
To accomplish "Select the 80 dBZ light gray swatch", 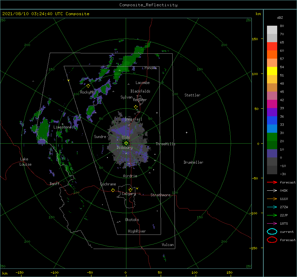I will pyautogui.click(x=272, y=30).
